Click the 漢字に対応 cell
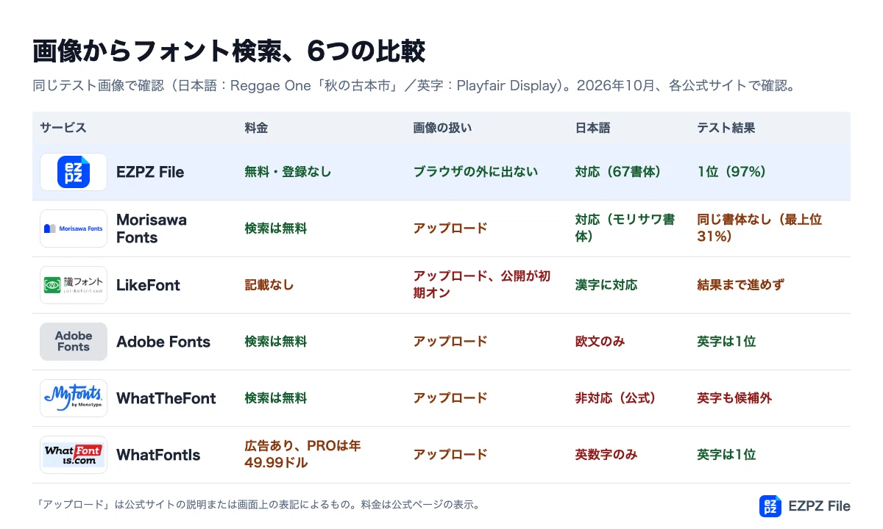 606,285
